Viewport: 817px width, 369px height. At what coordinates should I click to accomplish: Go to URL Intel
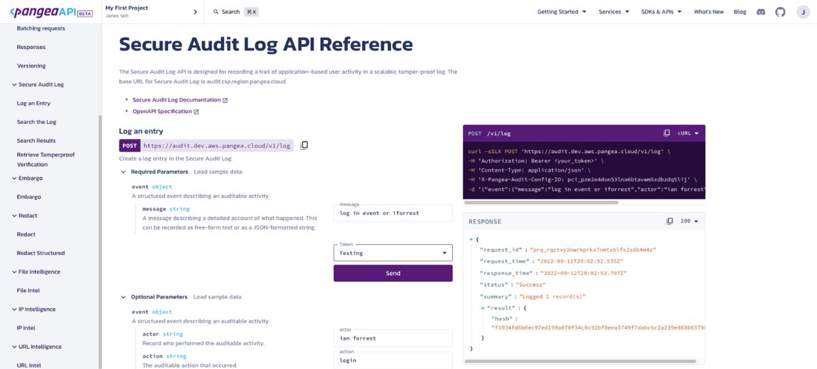[29, 365]
